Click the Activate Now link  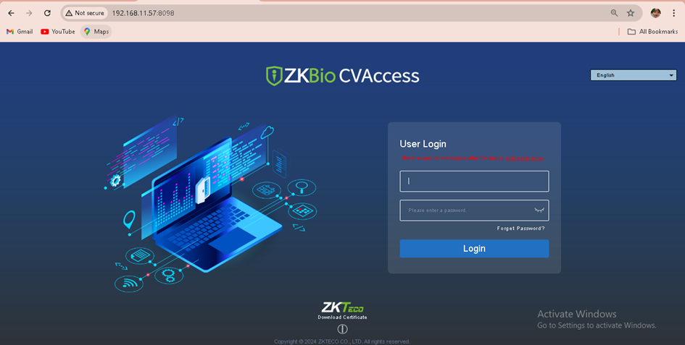[x=524, y=158]
